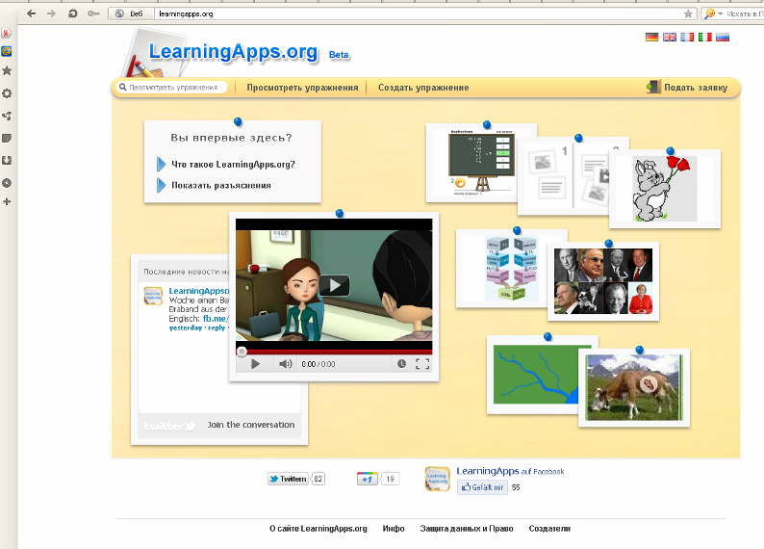Viewport: 764px width, 549px height.
Task: Open Что такое LearningApps.org? link
Action: 233,165
